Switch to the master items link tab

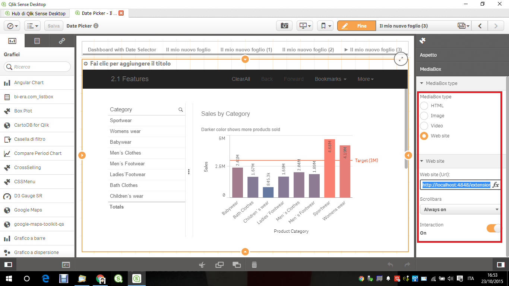[62, 41]
